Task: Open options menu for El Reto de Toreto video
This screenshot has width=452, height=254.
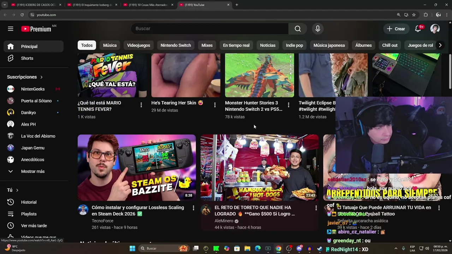Action: click(316, 208)
